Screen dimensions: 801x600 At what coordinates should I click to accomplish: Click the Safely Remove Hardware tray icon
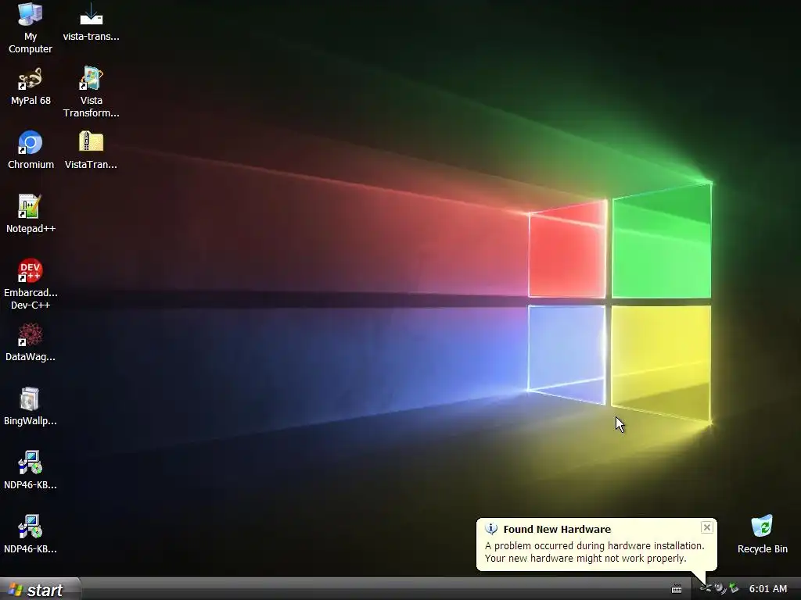coord(734,589)
